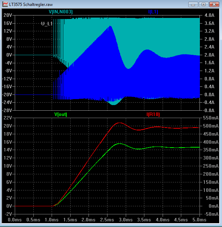Click the 14V label on lower left axis
Screen dimensions: 222x227
[8, 150]
